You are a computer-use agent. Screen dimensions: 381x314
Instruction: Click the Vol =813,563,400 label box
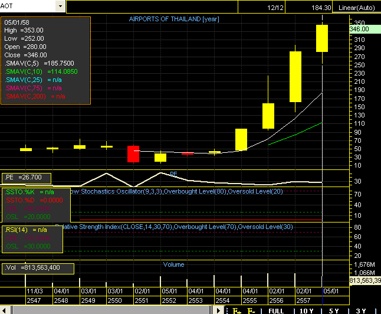pyautogui.click(x=38, y=268)
